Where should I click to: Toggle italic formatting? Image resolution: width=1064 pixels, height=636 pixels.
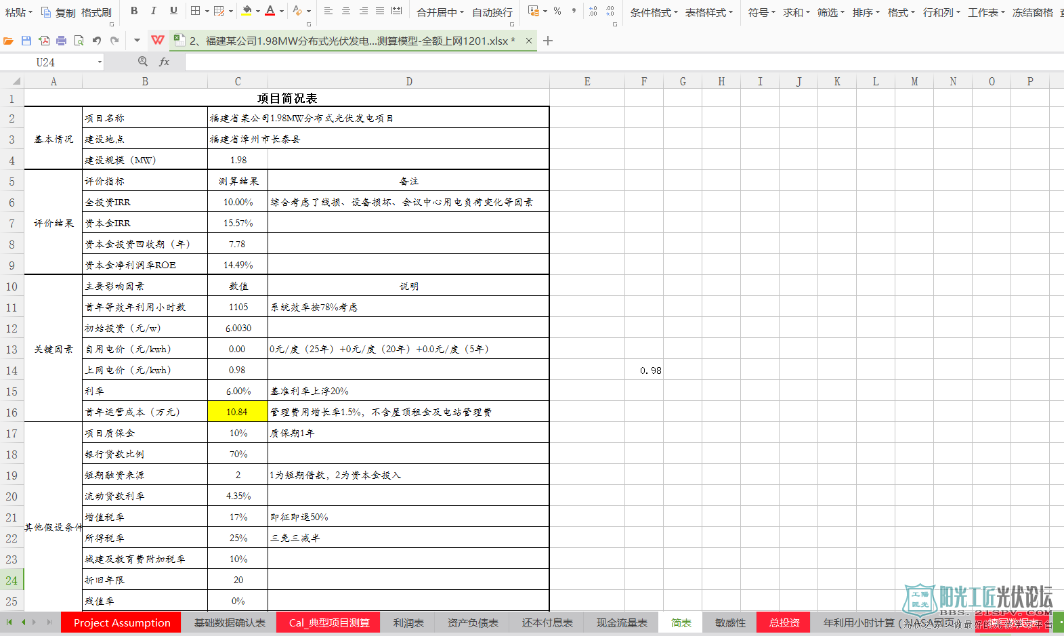(154, 10)
